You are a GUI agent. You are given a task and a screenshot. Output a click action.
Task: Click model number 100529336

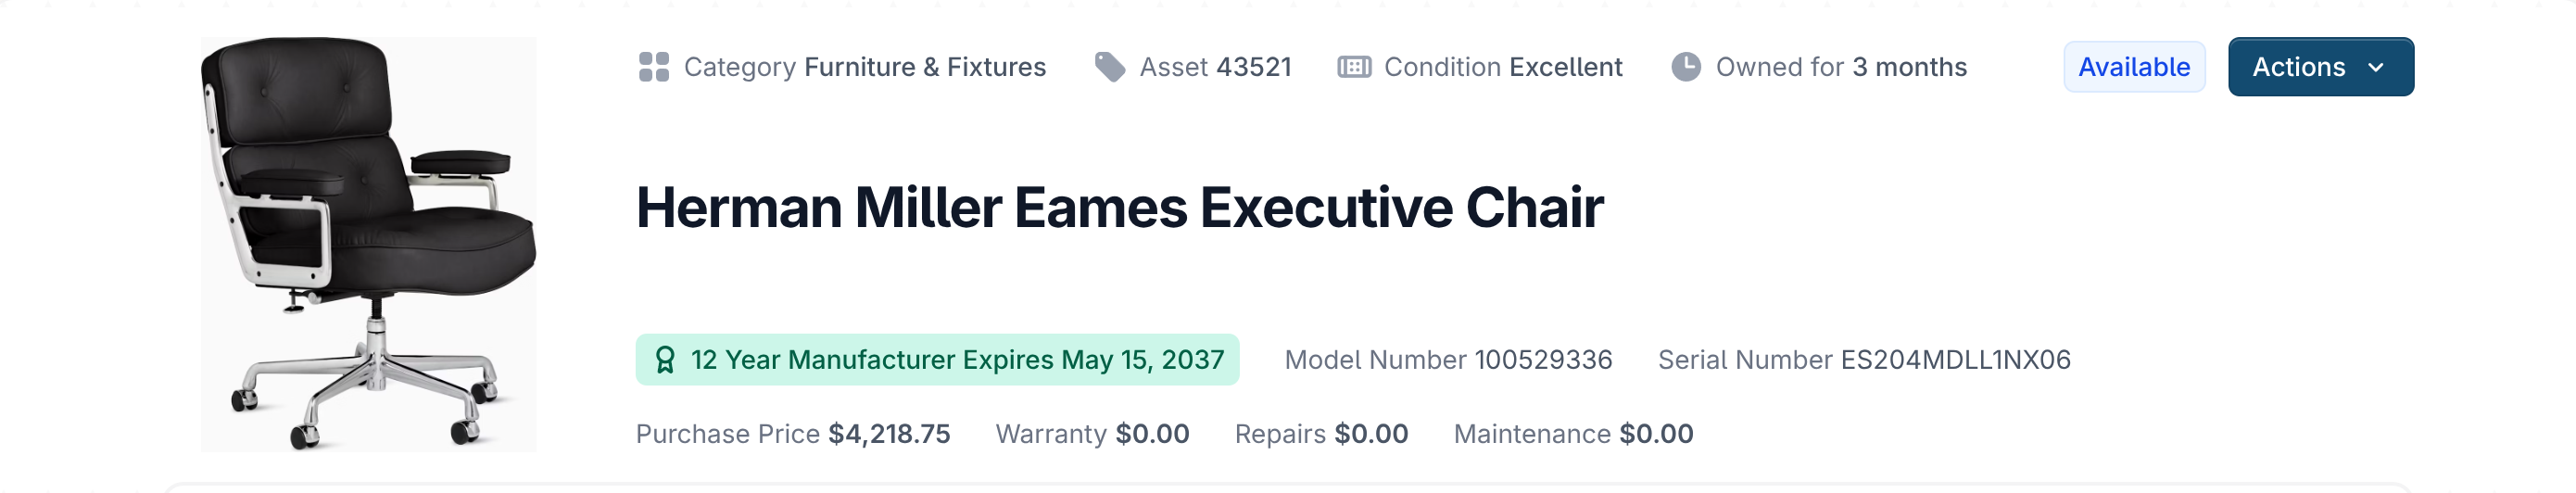[1543, 360]
